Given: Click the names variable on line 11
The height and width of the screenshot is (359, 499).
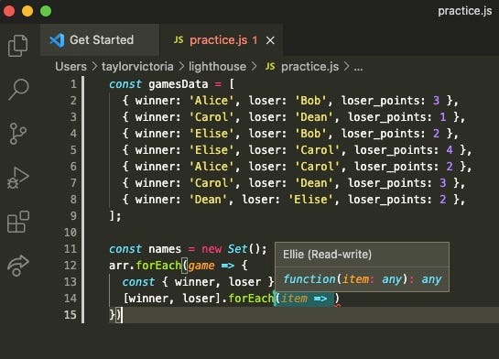Looking at the screenshot, I should point(165,249).
